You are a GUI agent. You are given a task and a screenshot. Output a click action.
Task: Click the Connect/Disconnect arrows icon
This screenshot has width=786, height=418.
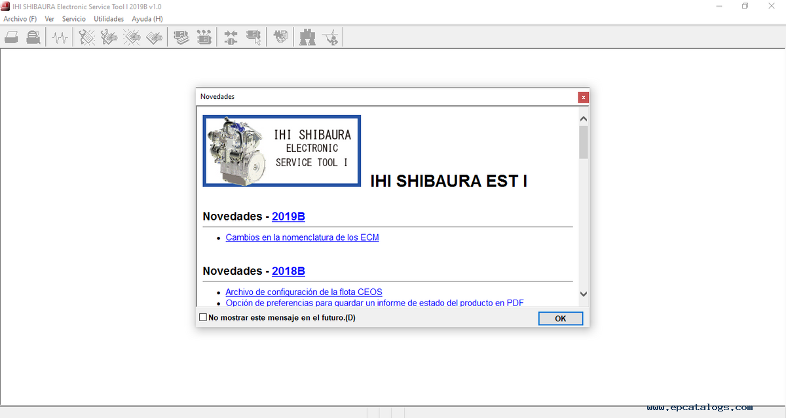(x=231, y=37)
